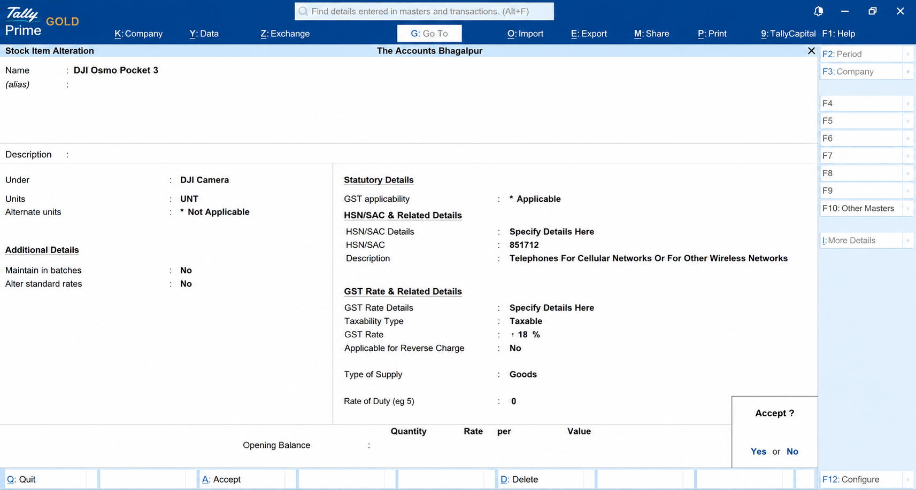The image size is (916, 490).
Task: Select the Name field DJI Osmo Pocket 3
Action: (116, 70)
